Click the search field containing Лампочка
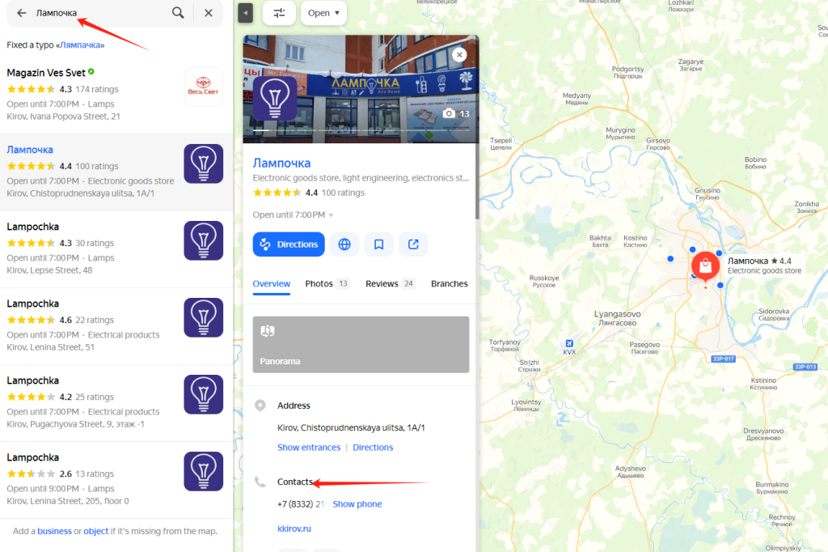This screenshot has height=552, width=828. coord(100,13)
